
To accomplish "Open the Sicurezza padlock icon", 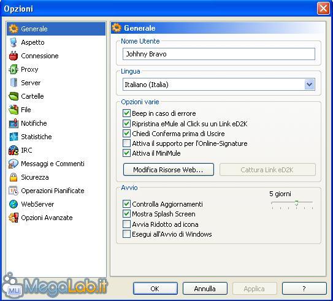I will pyautogui.click(x=13, y=177).
